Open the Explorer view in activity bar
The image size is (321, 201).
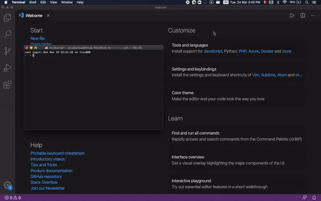pyautogui.click(x=7, y=18)
